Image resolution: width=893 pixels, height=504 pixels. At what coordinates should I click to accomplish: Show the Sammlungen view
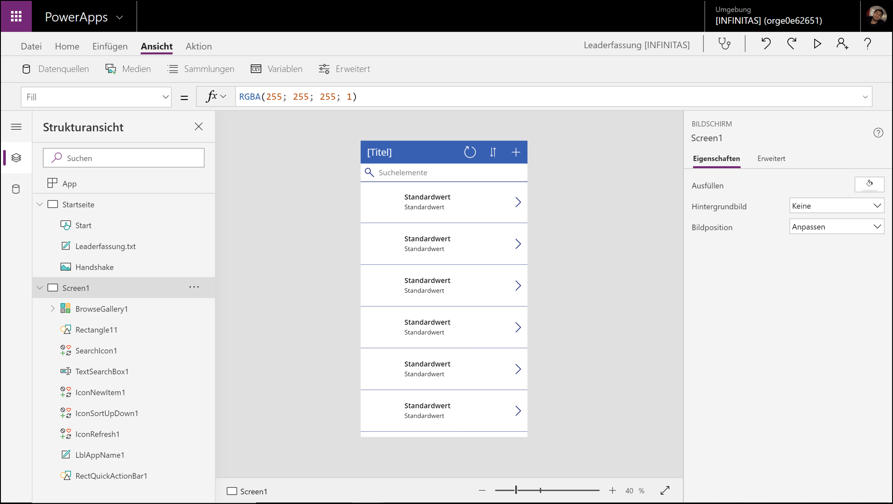tap(201, 69)
